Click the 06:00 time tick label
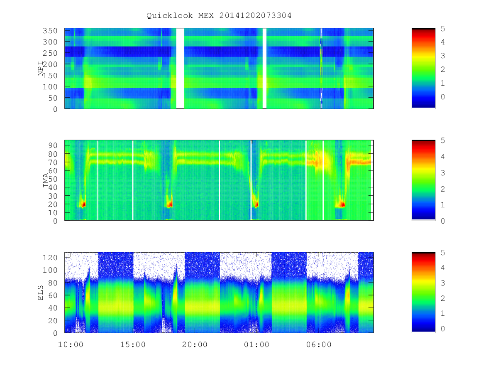 (x=319, y=344)
